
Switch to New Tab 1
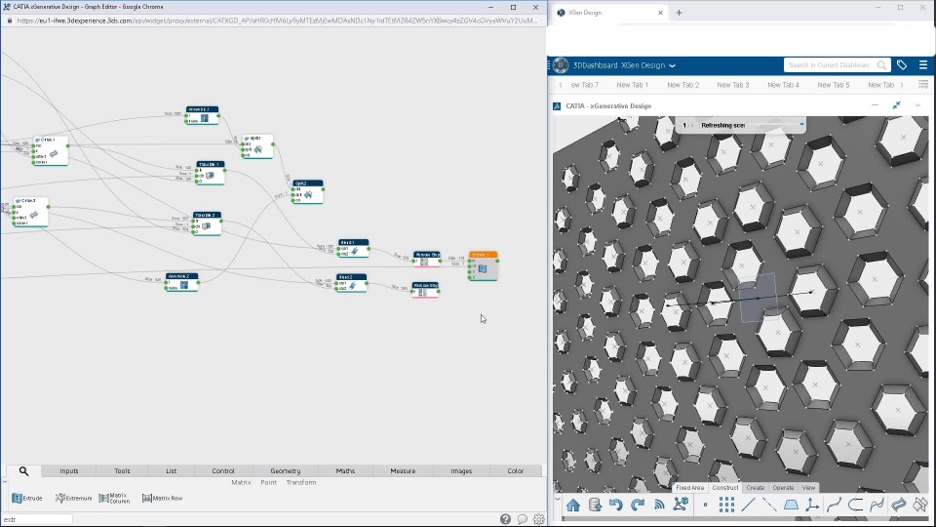632,85
